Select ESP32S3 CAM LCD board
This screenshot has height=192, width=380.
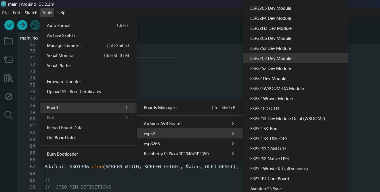pyautogui.click(x=295, y=149)
